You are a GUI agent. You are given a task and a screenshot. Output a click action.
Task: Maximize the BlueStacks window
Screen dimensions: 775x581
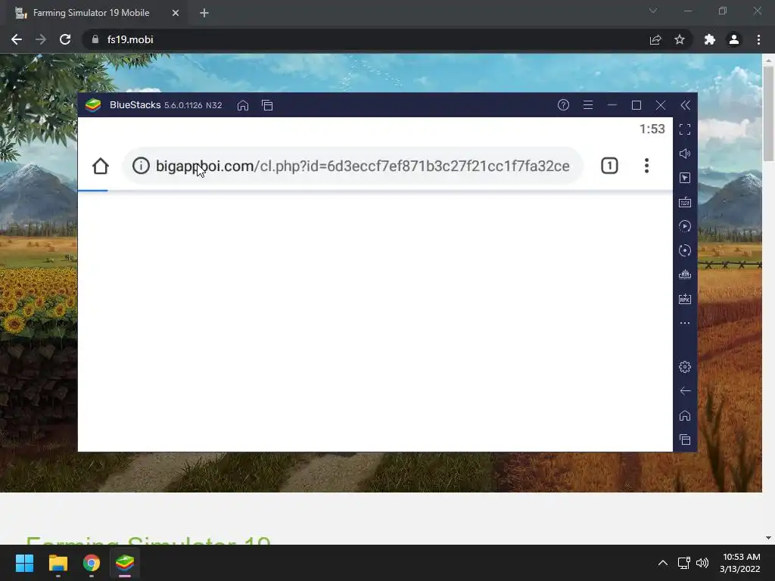click(636, 105)
